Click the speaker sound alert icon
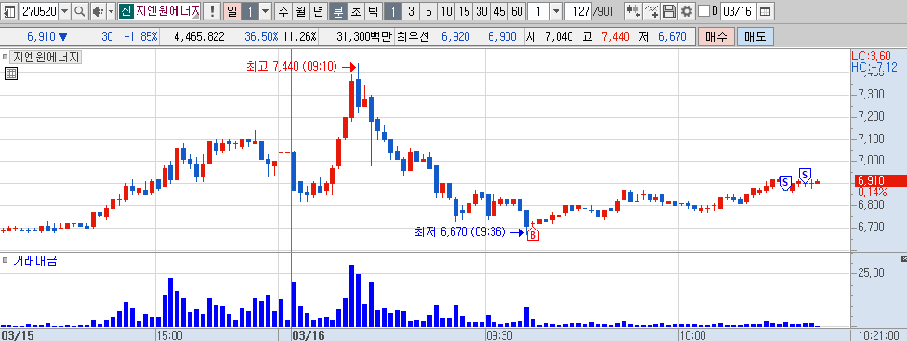The width and height of the screenshot is (907, 341). 98,11
